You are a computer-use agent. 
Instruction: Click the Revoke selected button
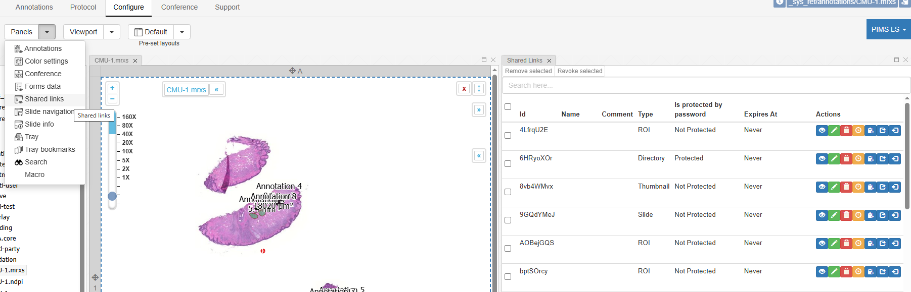[579, 71]
